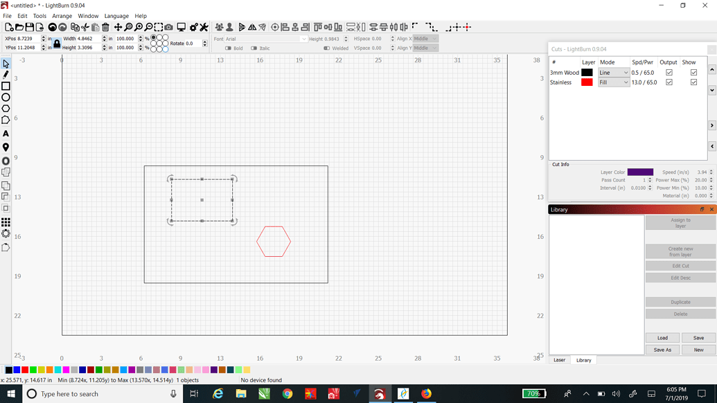Open Device Settings with the wrench icon
This screenshot has width=717, height=403.
[203, 27]
